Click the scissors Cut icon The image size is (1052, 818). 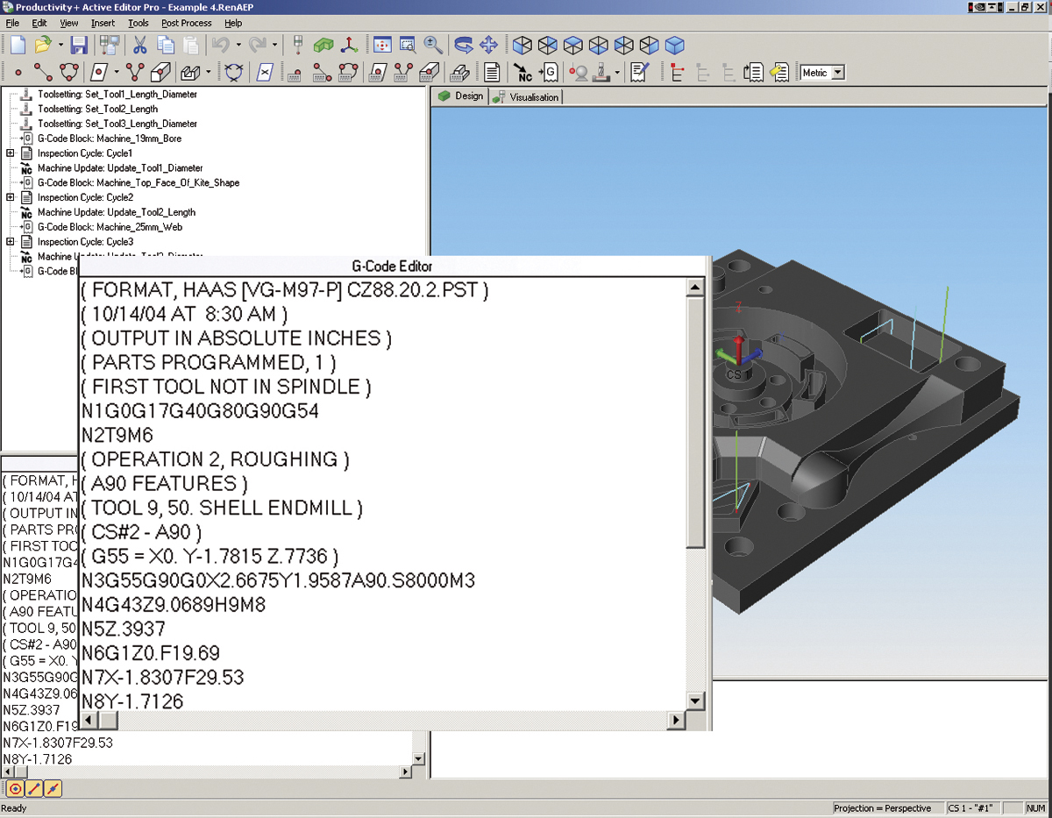tap(139, 45)
